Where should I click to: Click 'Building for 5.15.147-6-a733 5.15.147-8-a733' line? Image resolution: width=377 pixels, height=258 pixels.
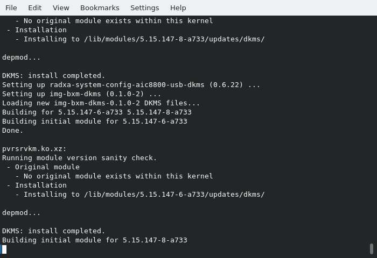coord(97,112)
